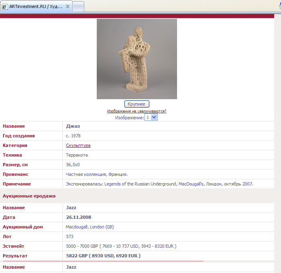Select the ARTinvestment.RU tab title
The image size is (281, 273).
click(36, 7)
